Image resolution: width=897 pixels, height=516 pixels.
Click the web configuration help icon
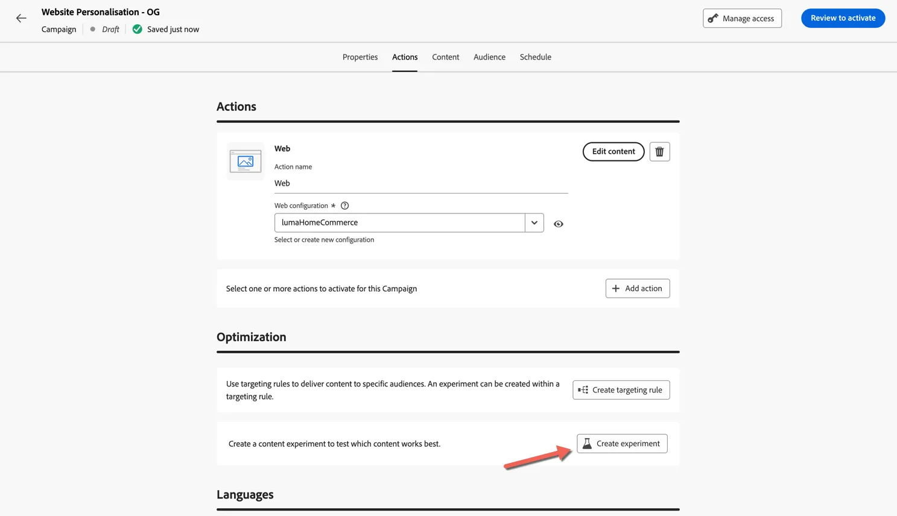point(344,206)
